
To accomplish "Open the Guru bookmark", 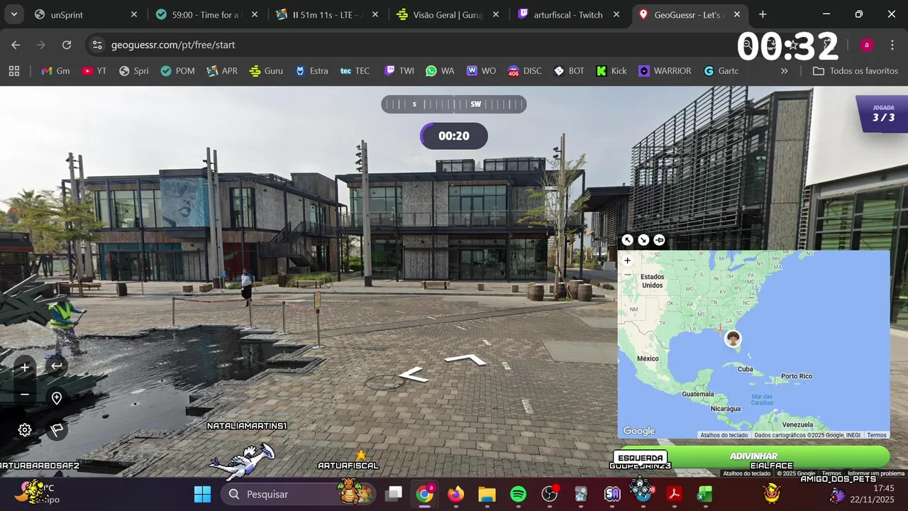I will click(266, 71).
